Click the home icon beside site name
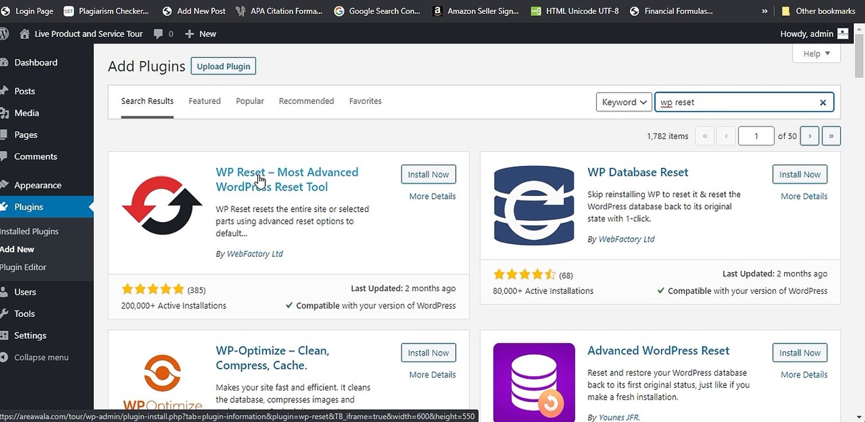Image resolution: width=865 pixels, height=422 pixels. coord(24,34)
